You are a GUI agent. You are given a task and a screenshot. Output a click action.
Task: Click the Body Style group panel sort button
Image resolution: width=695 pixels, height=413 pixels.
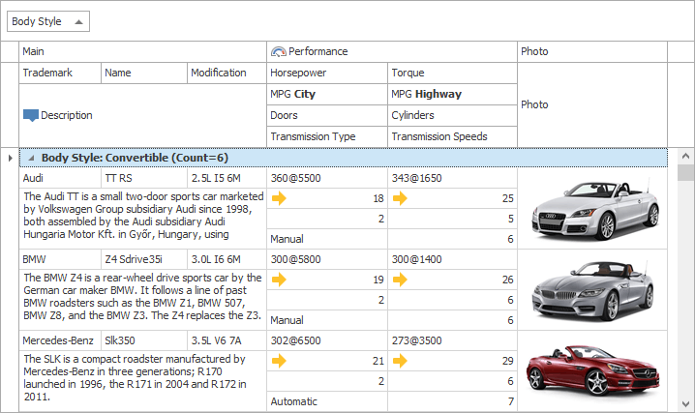[48, 21]
